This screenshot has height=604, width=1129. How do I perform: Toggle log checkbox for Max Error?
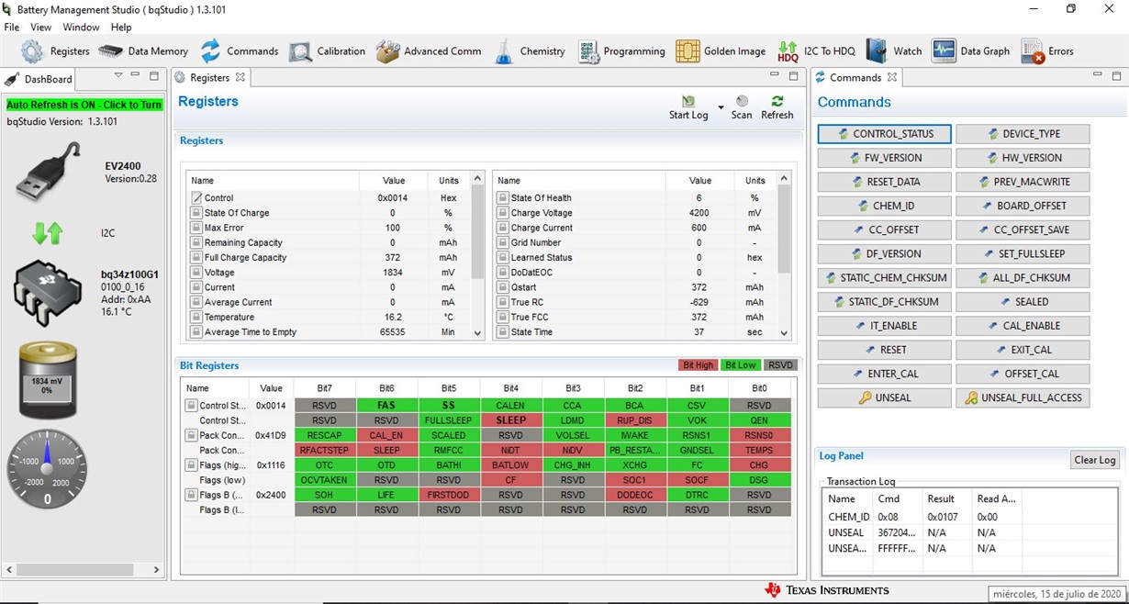tap(196, 228)
